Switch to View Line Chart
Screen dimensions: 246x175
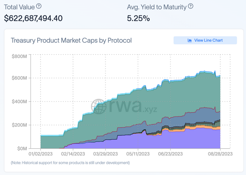tap(205, 40)
